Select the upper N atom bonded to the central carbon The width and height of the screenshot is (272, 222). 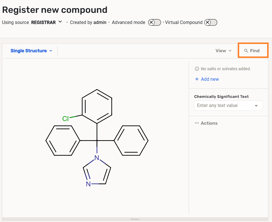click(97, 158)
